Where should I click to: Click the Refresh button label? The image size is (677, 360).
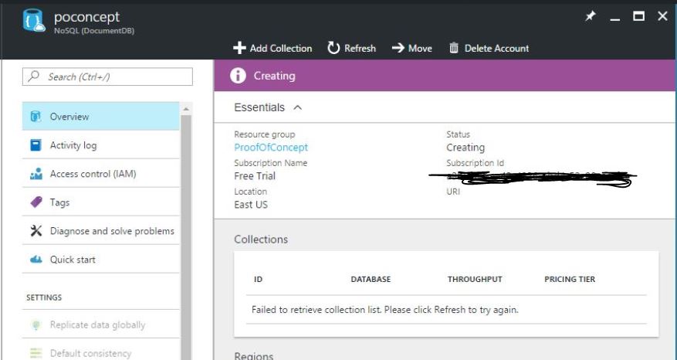(x=360, y=49)
